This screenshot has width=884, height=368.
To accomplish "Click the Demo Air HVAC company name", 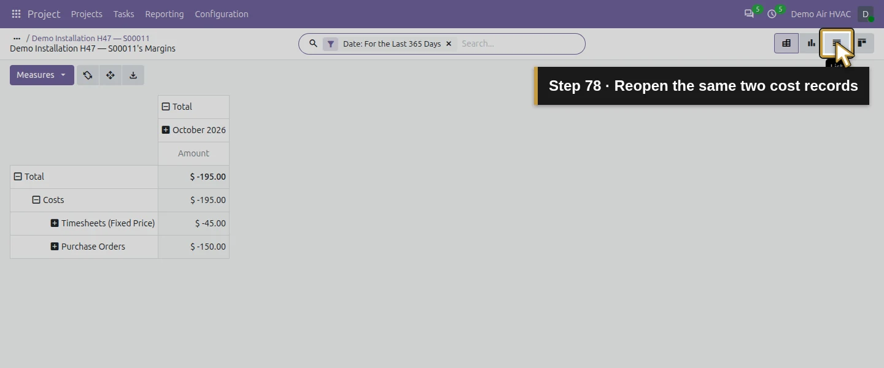I will point(821,14).
